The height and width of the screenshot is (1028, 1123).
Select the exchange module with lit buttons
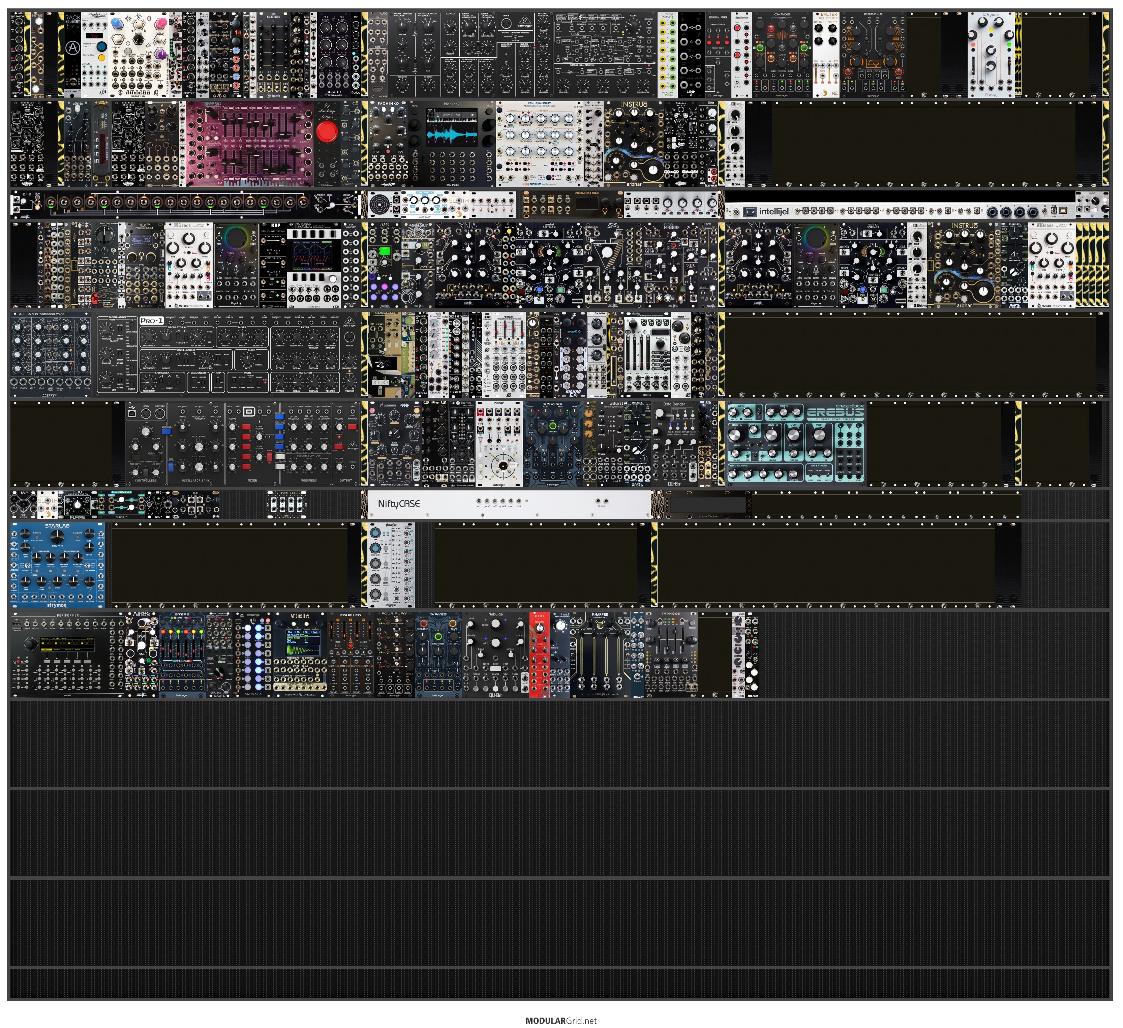(x=253, y=655)
